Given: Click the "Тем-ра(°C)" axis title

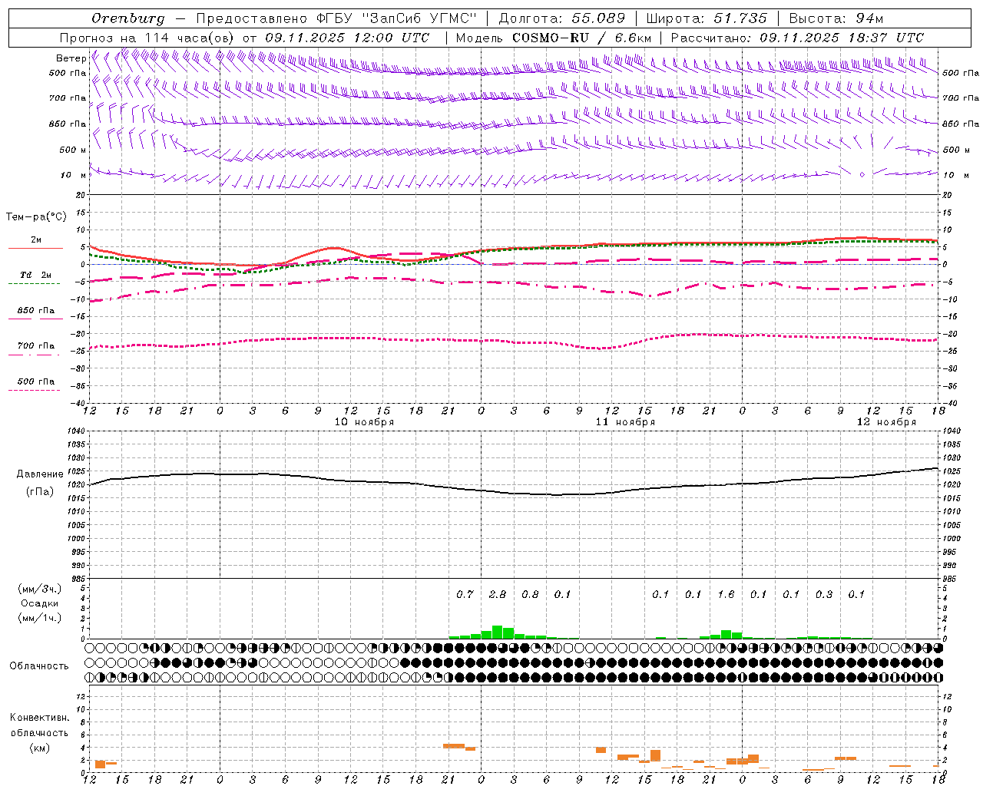Looking at the screenshot, I should click(x=36, y=217).
